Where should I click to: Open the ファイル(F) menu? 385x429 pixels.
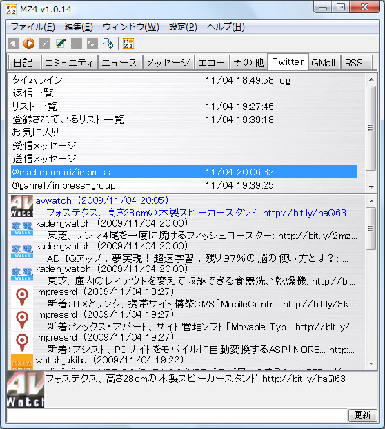[x=33, y=27]
